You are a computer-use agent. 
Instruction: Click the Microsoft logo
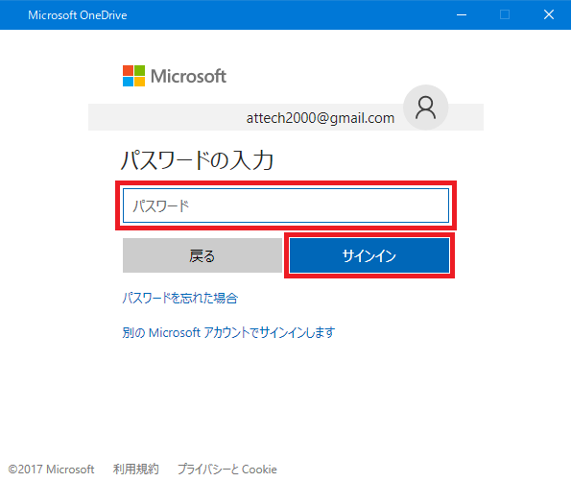pos(175,76)
